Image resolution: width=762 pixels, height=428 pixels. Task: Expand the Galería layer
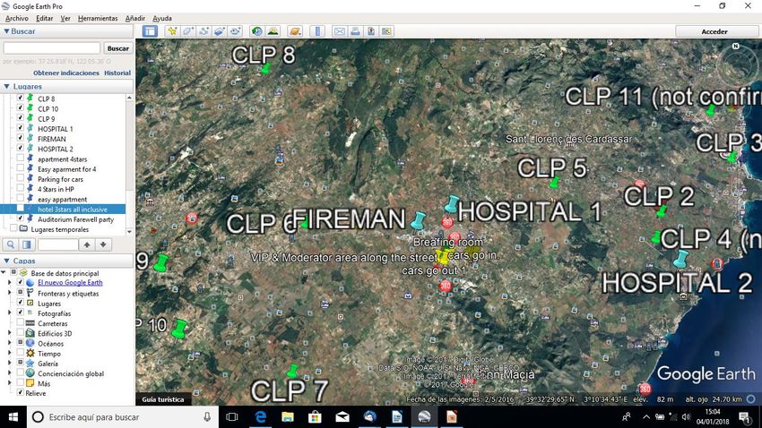pos(10,363)
